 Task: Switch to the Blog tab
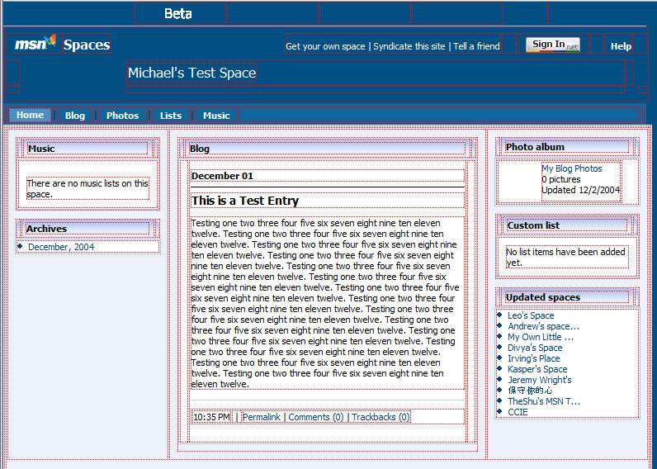75,116
